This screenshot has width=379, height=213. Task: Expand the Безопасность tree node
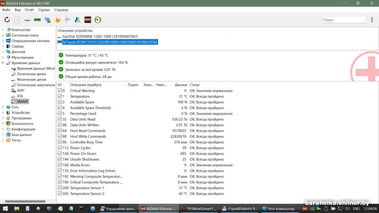point(3,124)
